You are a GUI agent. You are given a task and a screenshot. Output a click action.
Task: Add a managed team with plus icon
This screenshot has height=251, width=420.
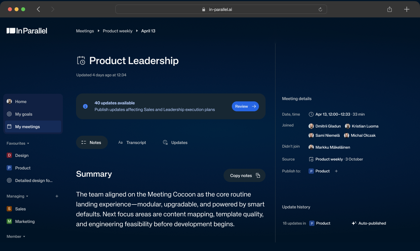57,196
